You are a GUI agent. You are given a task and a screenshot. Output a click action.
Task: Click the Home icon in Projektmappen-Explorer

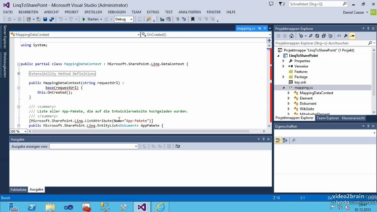[x=291, y=36]
